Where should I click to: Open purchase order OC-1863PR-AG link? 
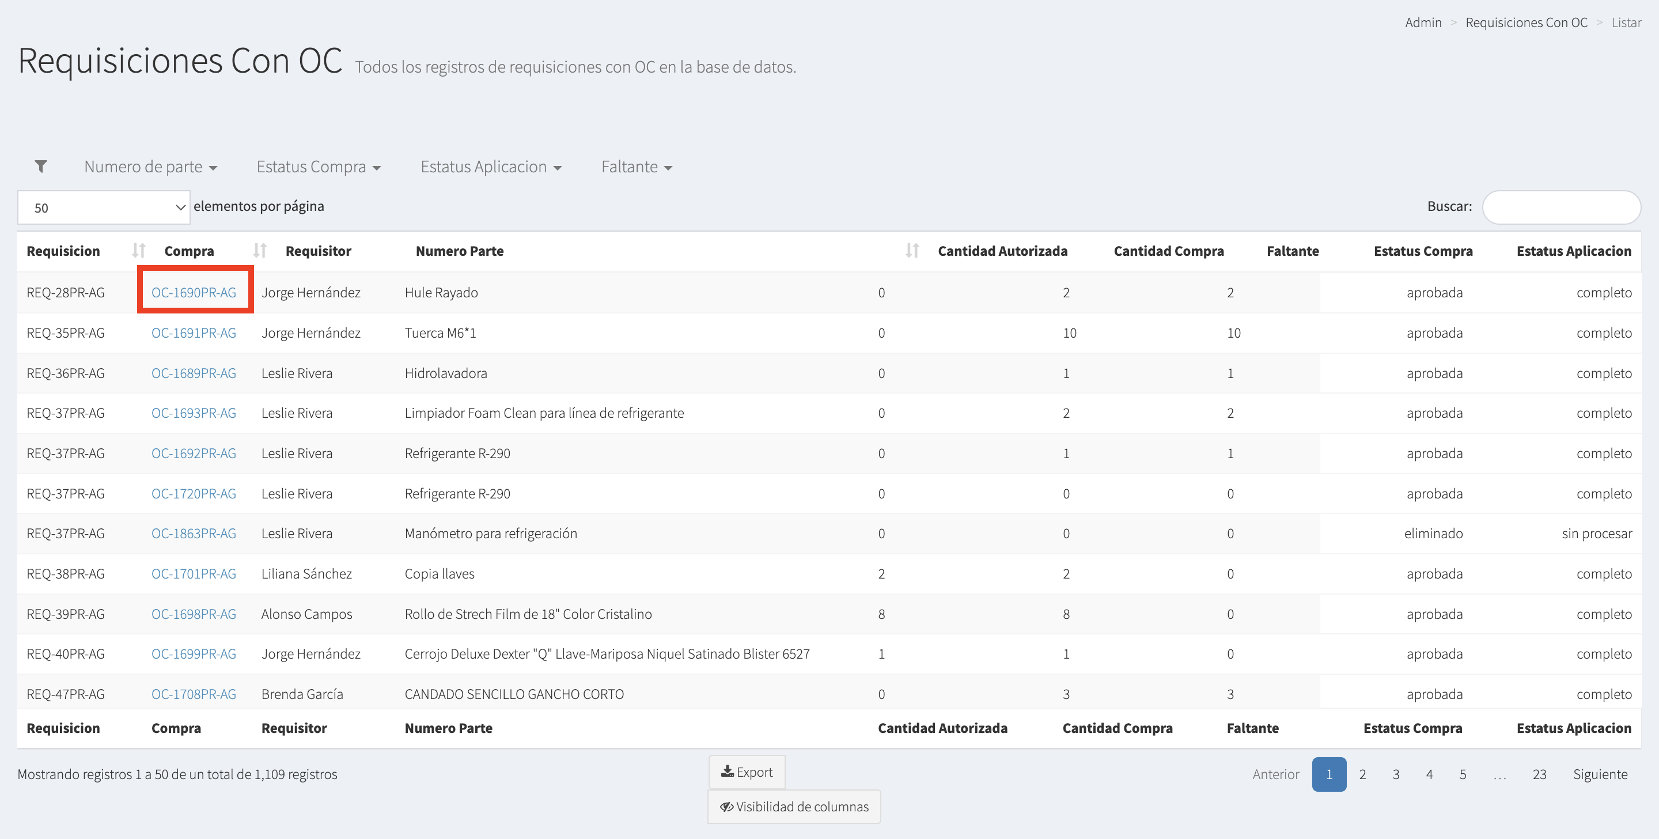[x=193, y=534]
